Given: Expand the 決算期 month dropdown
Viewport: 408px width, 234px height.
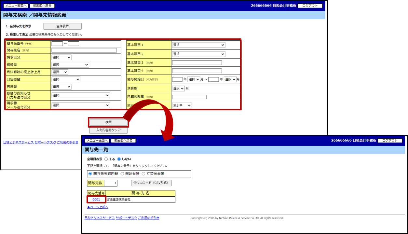Looking at the screenshot, I should pyautogui.click(x=178, y=89).
